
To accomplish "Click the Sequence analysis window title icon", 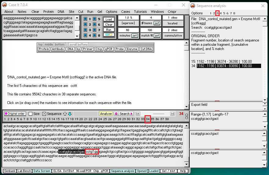I will click(193, 6).
